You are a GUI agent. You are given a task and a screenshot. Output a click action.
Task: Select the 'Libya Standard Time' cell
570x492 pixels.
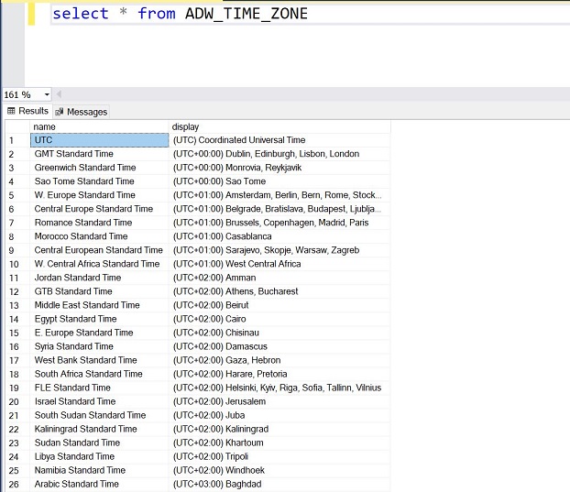100,457
